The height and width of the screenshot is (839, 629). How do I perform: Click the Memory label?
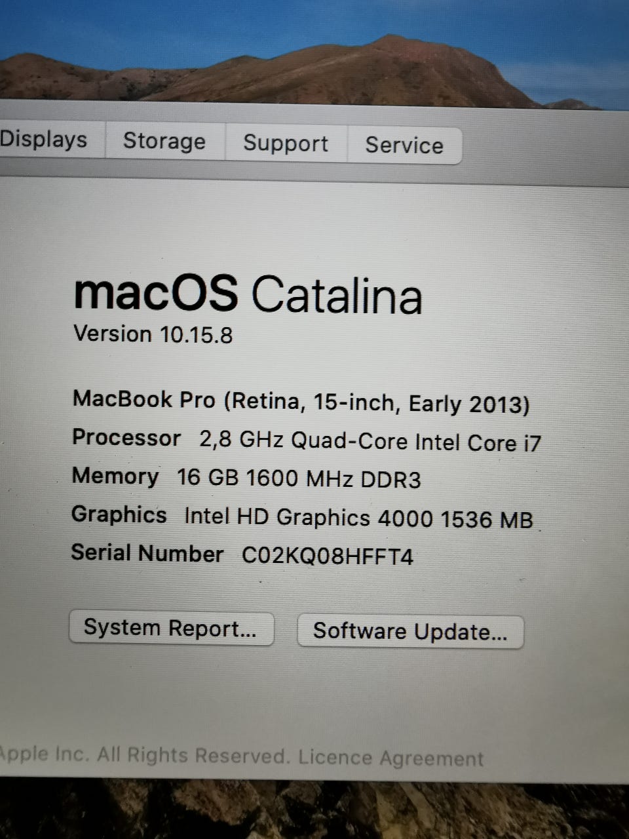115,476
